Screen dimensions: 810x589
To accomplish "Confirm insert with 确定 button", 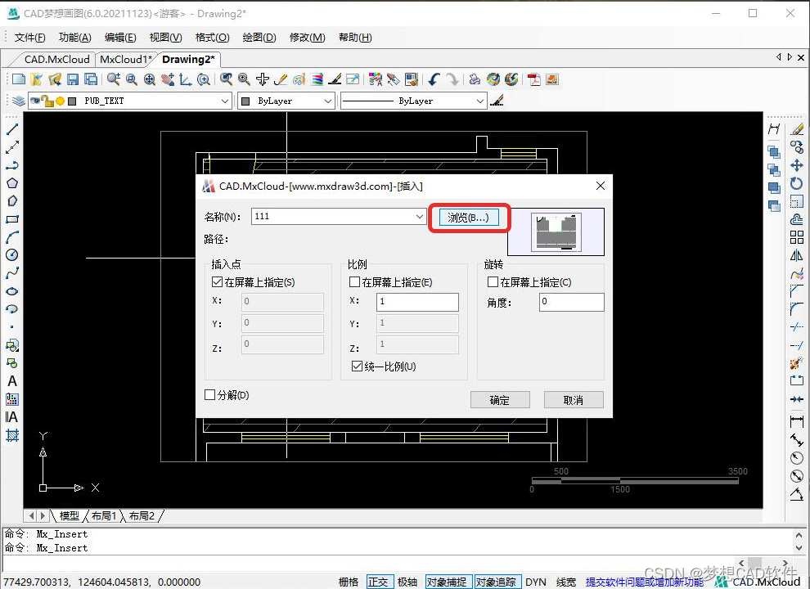I will [500, 400].
